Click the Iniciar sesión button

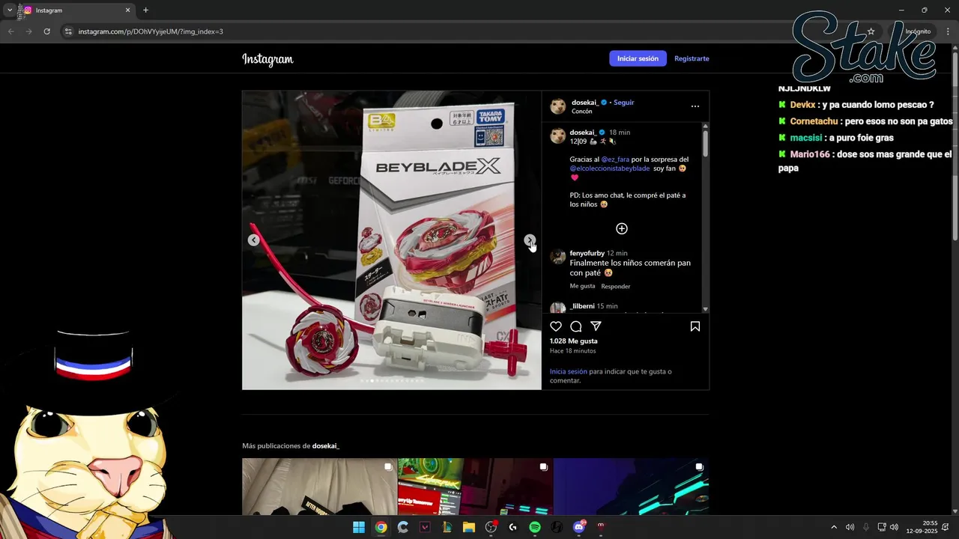(x=638, y=58)
